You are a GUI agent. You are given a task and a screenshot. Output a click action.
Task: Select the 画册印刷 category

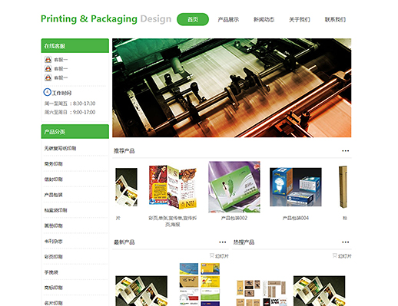pyautogui.click(x=53, y=225)
